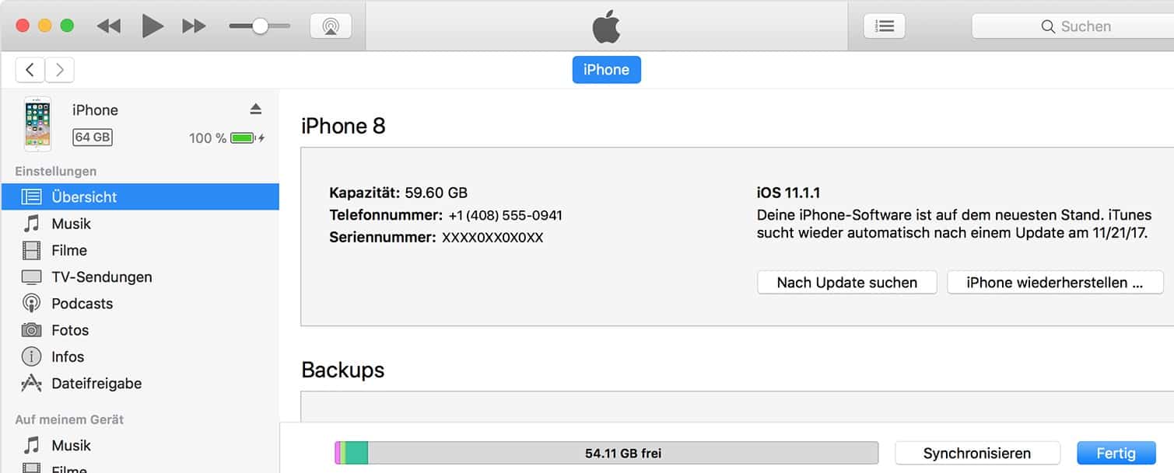
Task: Click the Übersicht list icon
Action: pos(31,197)
